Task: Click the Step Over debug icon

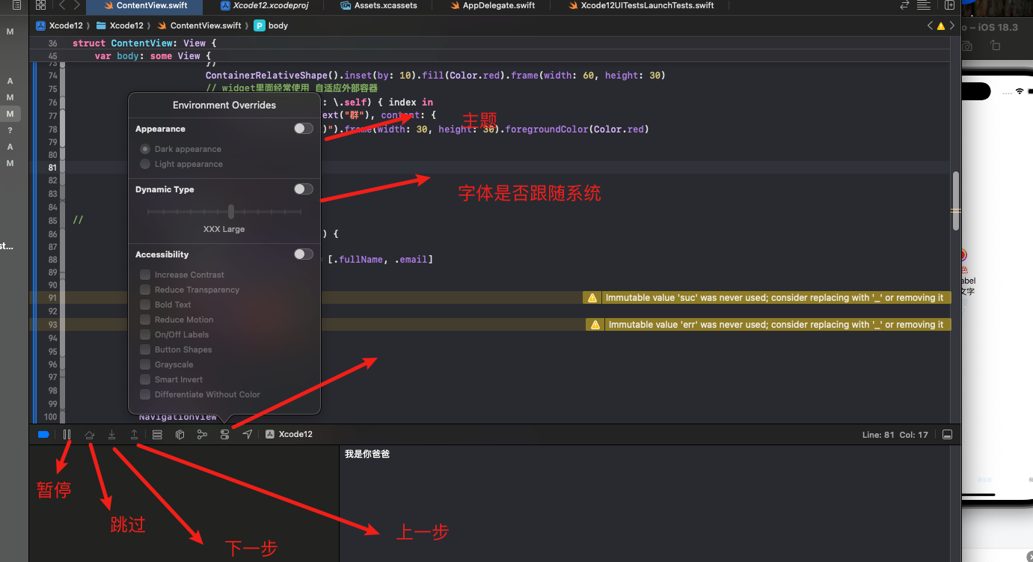Action: [x=90, y=434]
